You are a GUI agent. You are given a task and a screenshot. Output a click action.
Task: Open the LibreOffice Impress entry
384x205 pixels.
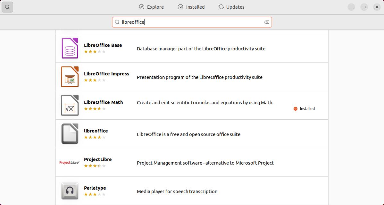click(192, 77)
